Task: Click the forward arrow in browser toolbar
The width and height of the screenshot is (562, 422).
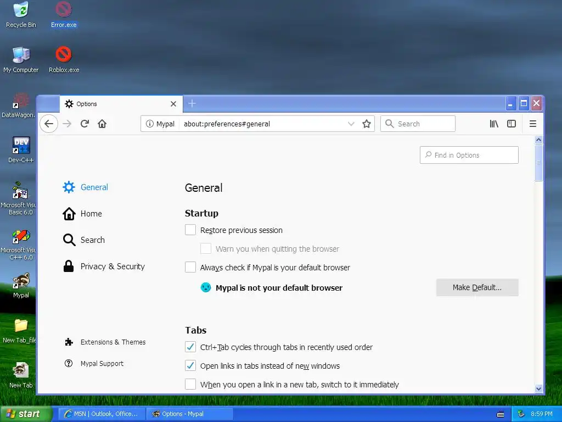Action: pos(67,124)
